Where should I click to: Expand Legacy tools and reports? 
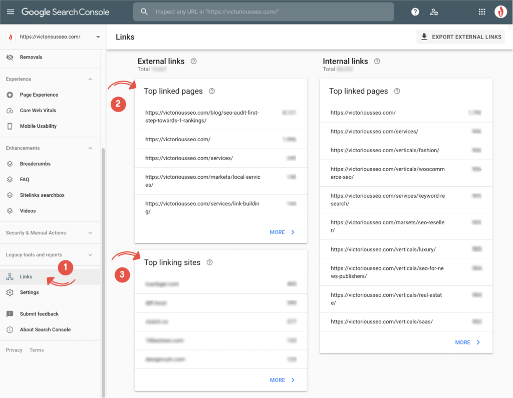90,255
